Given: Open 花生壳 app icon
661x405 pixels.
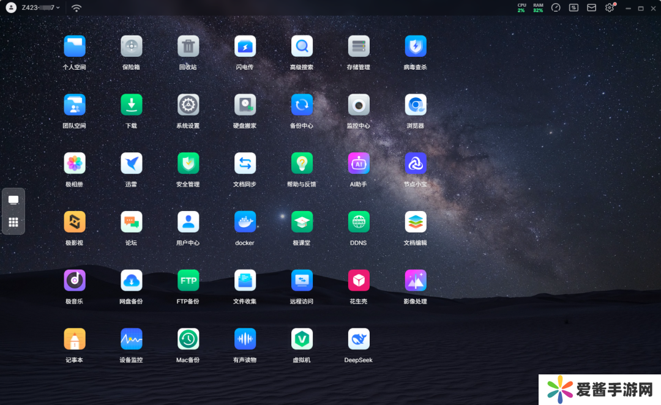Looking at the screenshot, I should (x=359, y=281).
